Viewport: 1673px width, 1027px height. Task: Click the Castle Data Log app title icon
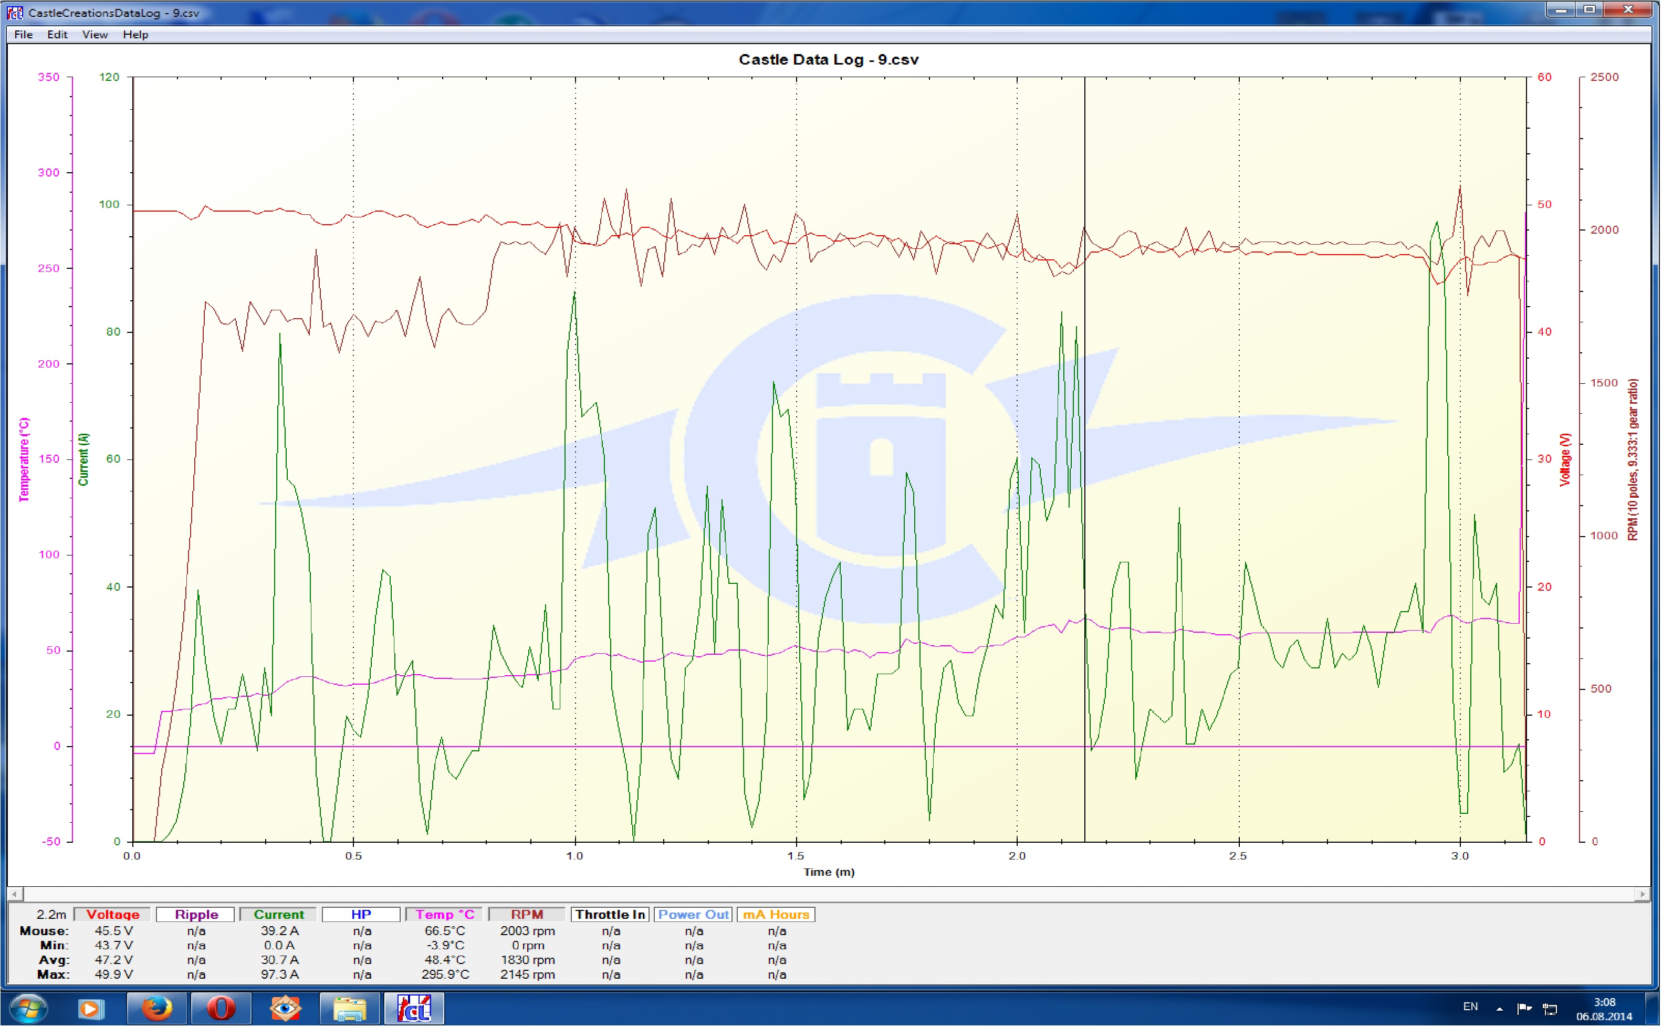pyautogui.click(x=15, y=12)
